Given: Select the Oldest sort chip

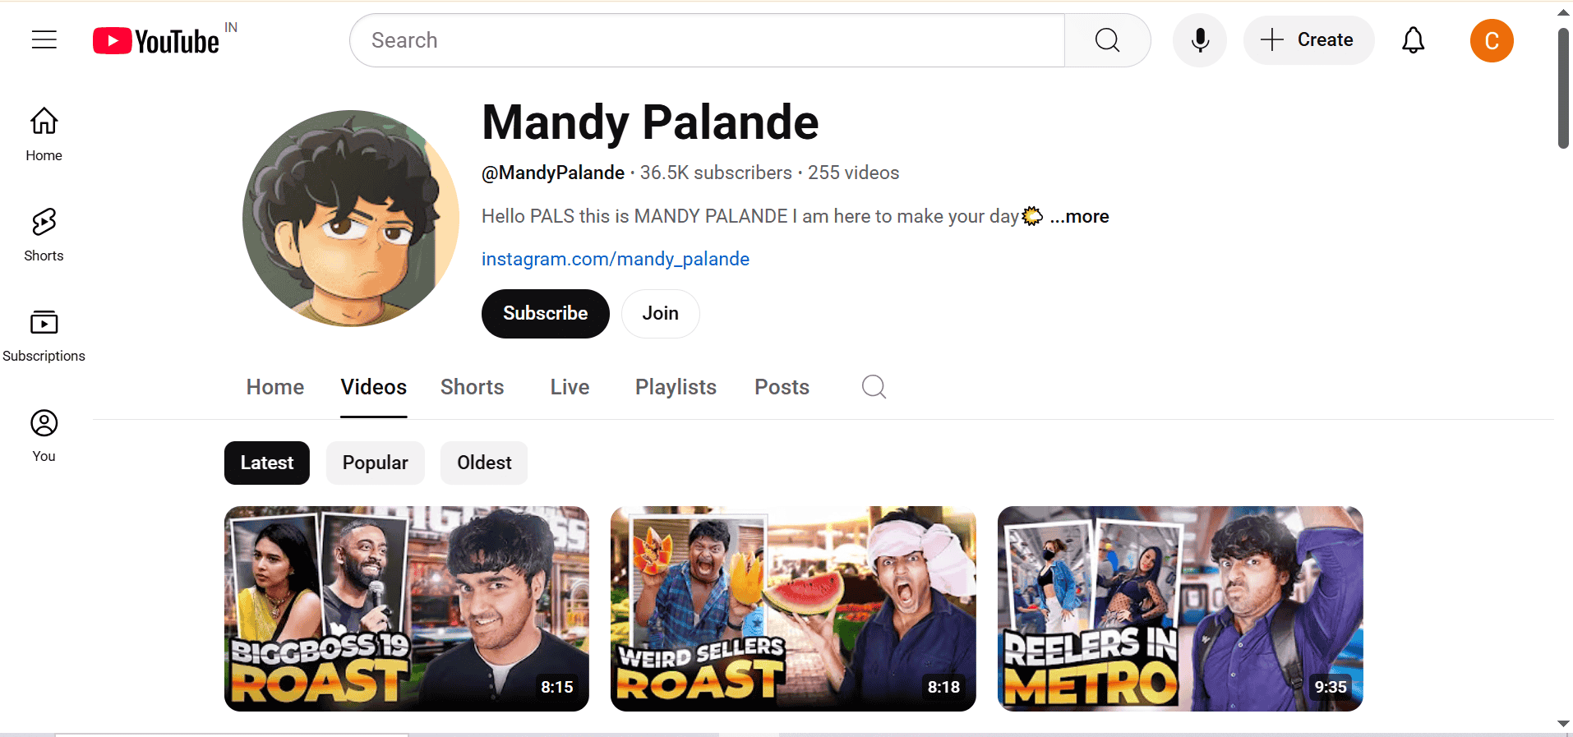Looking at the screenshot, I should pyautogui.click(x=484, y=463).
